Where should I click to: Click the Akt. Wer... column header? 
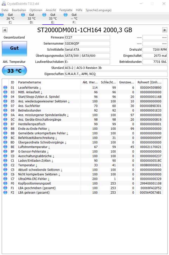click(x=90, y=82)
